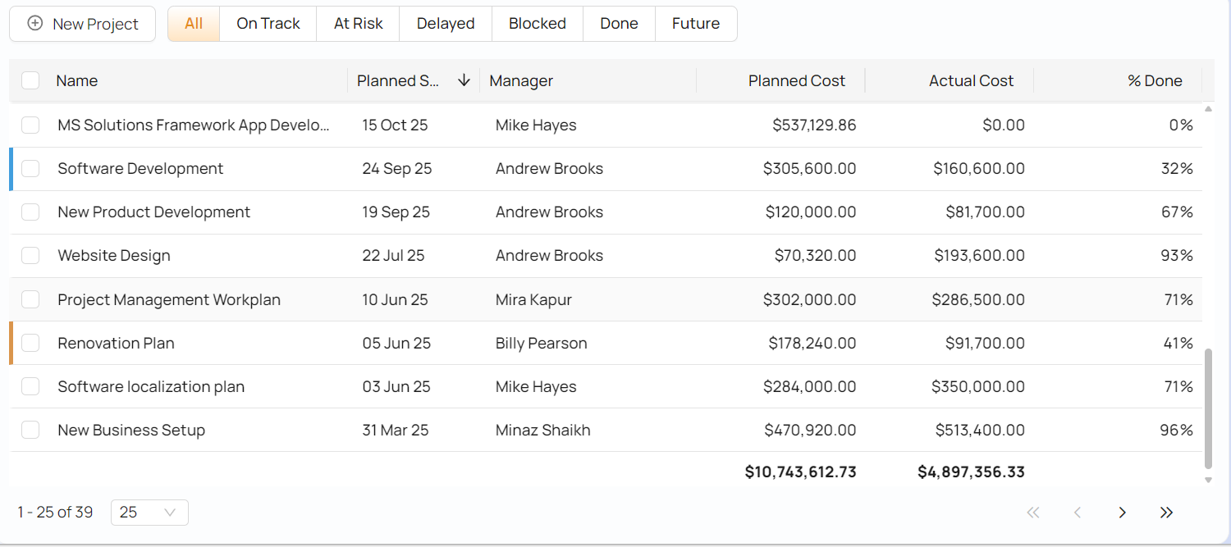
Task: Click the plus icon in New Project
Action: (35, 24)
